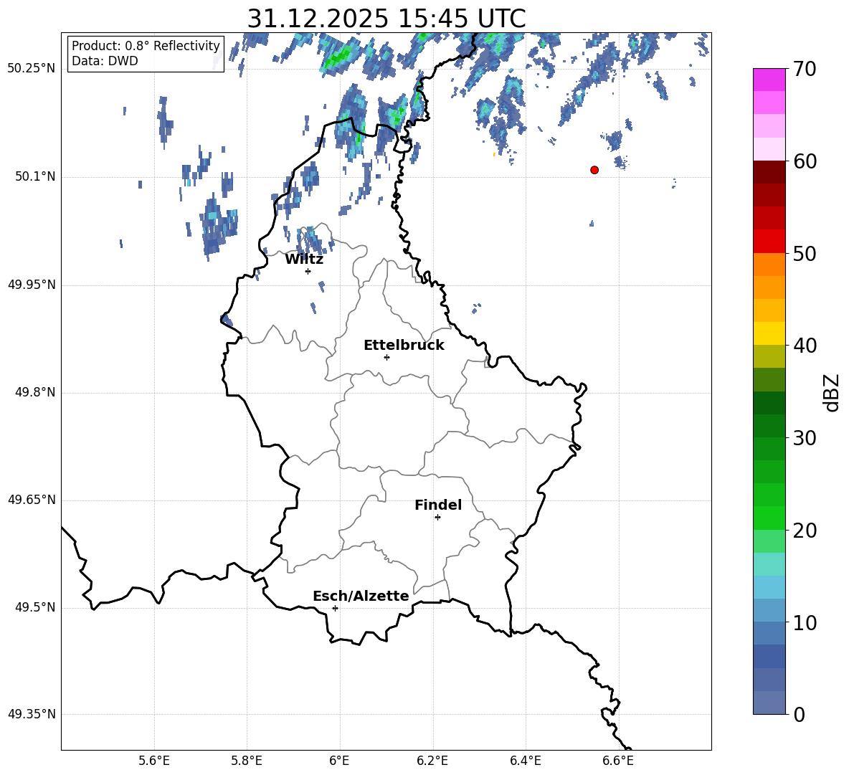Viewport: 849px width, 775px height.
Task: Select the Esch/Alzette city label
Action: (x=361, y=596)
